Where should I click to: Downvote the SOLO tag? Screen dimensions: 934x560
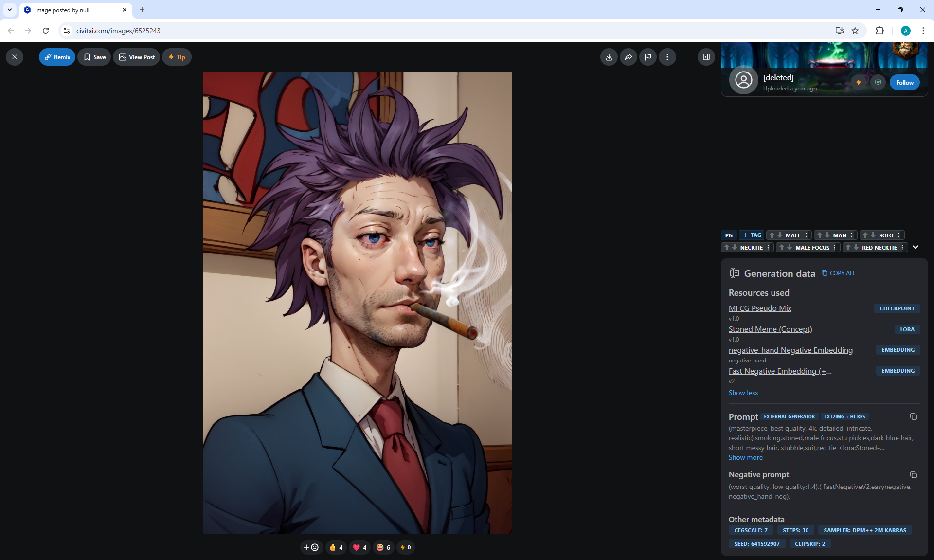[x=873, y=235]
